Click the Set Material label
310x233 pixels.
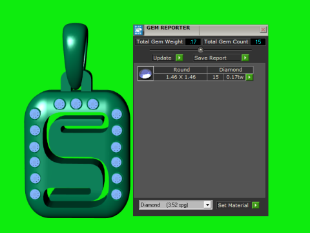[233, 205]
